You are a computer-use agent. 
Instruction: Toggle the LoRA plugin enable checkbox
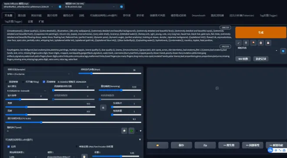point(8,146)
